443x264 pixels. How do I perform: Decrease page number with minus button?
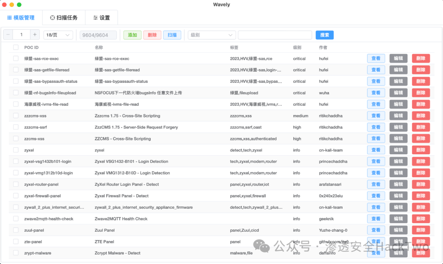8,35
